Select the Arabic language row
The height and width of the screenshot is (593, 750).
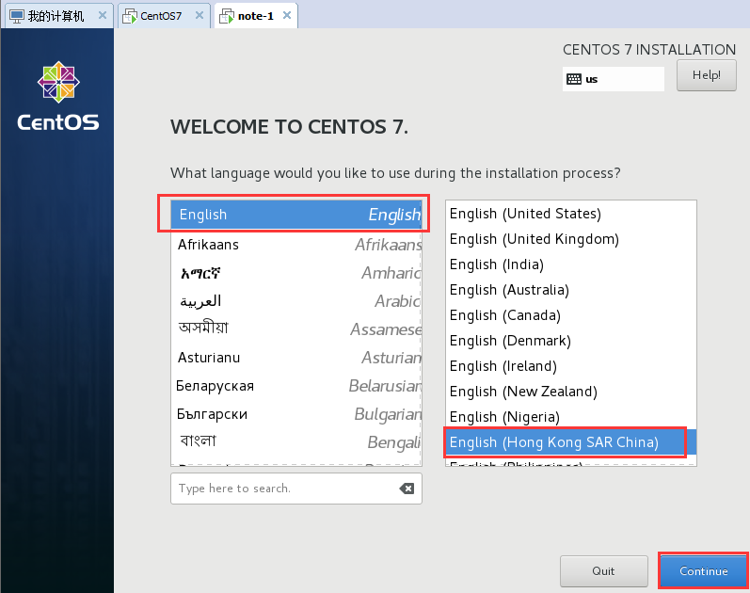(296, 301)
